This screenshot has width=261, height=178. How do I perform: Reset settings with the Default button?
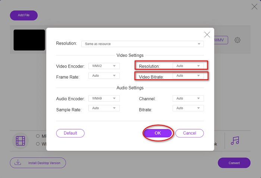(x=70, y=133)
